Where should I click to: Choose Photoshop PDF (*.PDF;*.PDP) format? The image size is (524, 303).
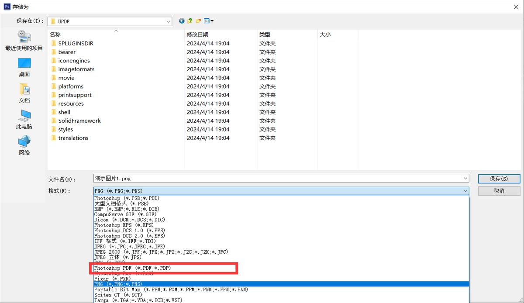[281, 268]
